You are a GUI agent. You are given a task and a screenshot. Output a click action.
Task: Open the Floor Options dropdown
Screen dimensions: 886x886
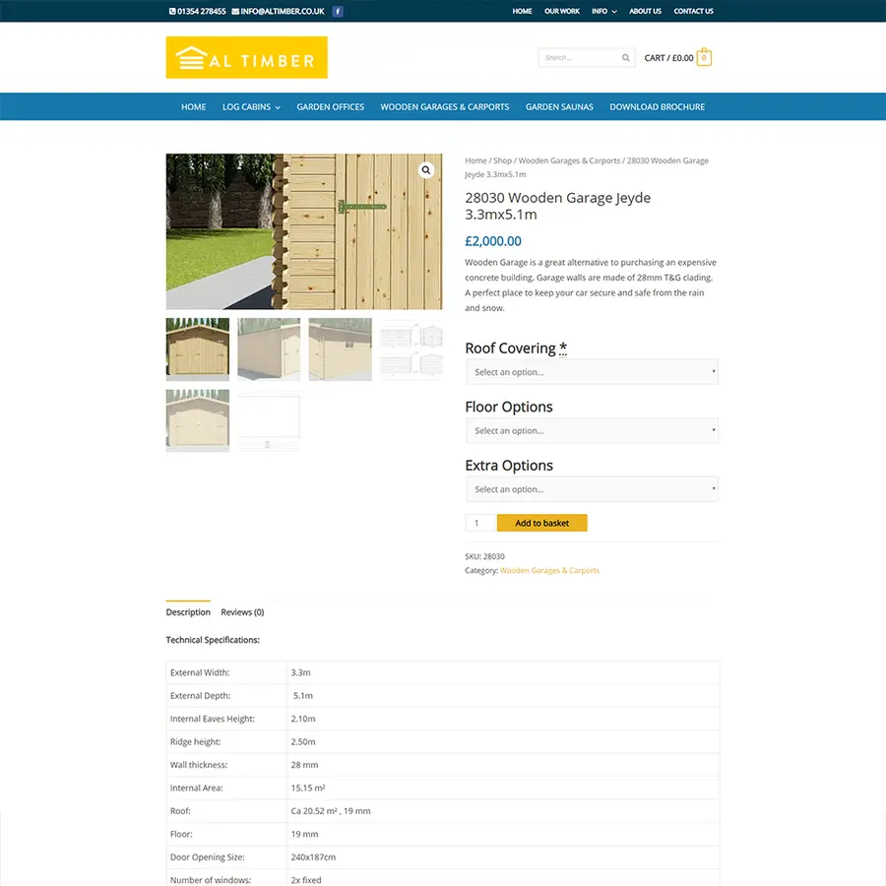click(x=592, y=430)
